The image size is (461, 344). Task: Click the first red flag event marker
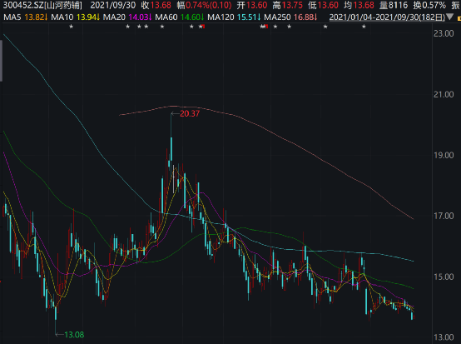203,27
